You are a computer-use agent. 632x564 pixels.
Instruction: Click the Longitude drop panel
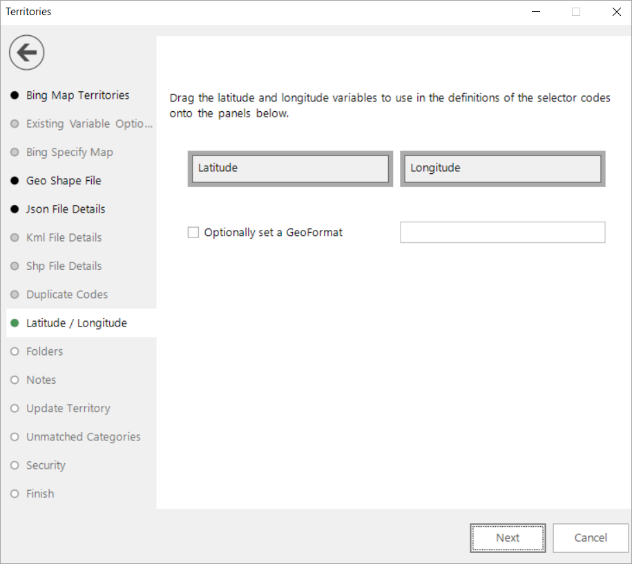click(503, 169)
